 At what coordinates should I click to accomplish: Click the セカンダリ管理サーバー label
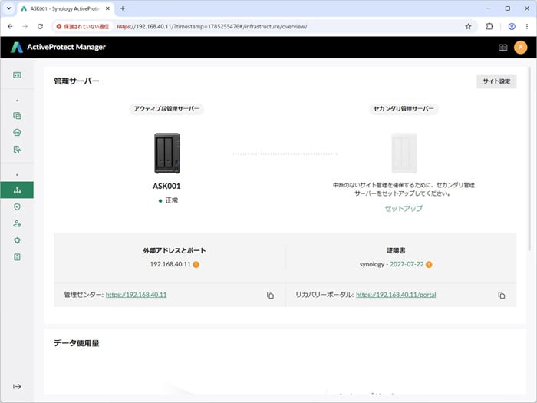pyautogui.click(x=404, y=109)
